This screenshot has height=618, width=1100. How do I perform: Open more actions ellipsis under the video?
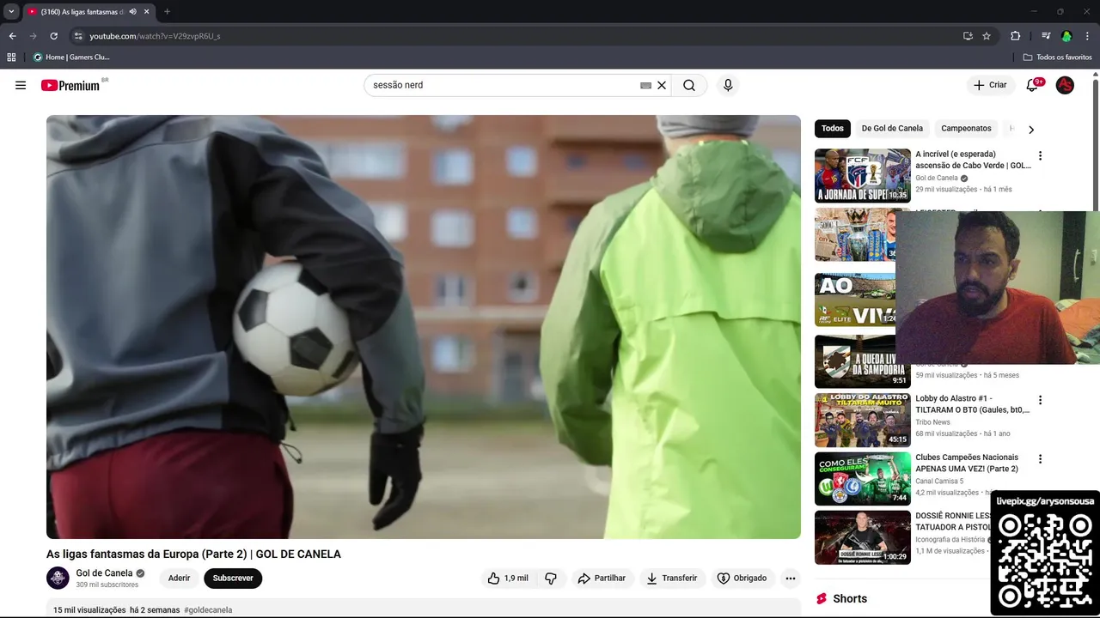[791, 579]
